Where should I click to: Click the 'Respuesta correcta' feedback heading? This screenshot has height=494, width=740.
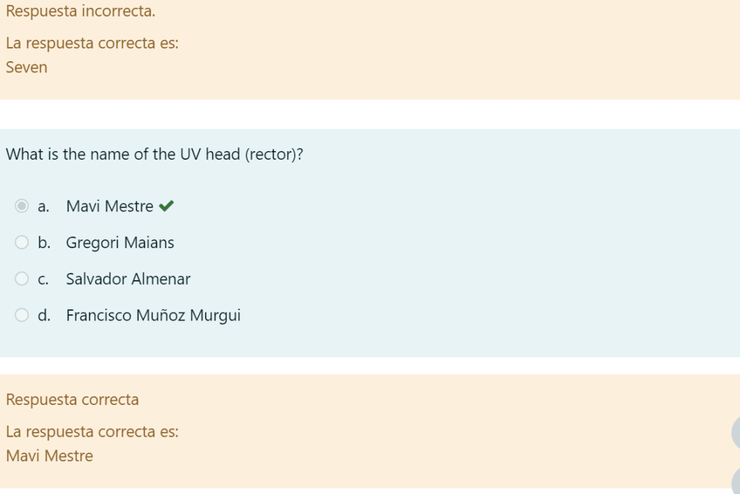point(72,400)
